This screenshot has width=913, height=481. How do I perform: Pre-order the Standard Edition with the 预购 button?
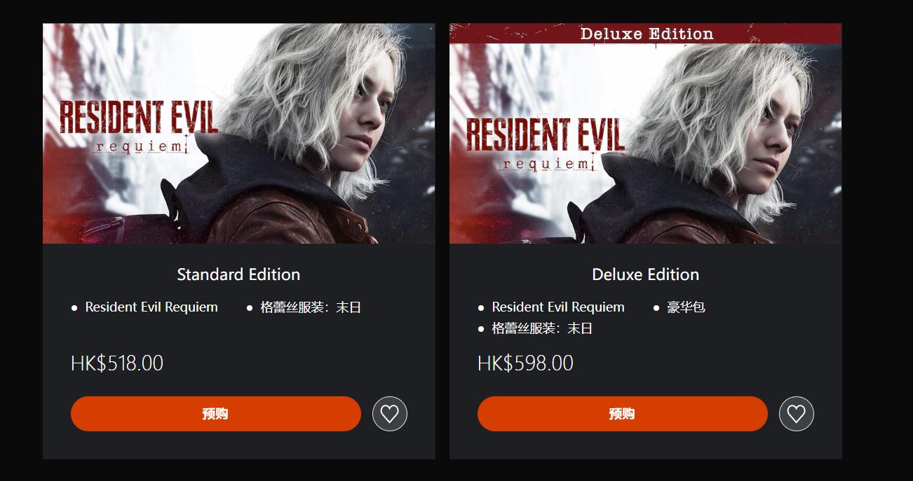[215, 414]
